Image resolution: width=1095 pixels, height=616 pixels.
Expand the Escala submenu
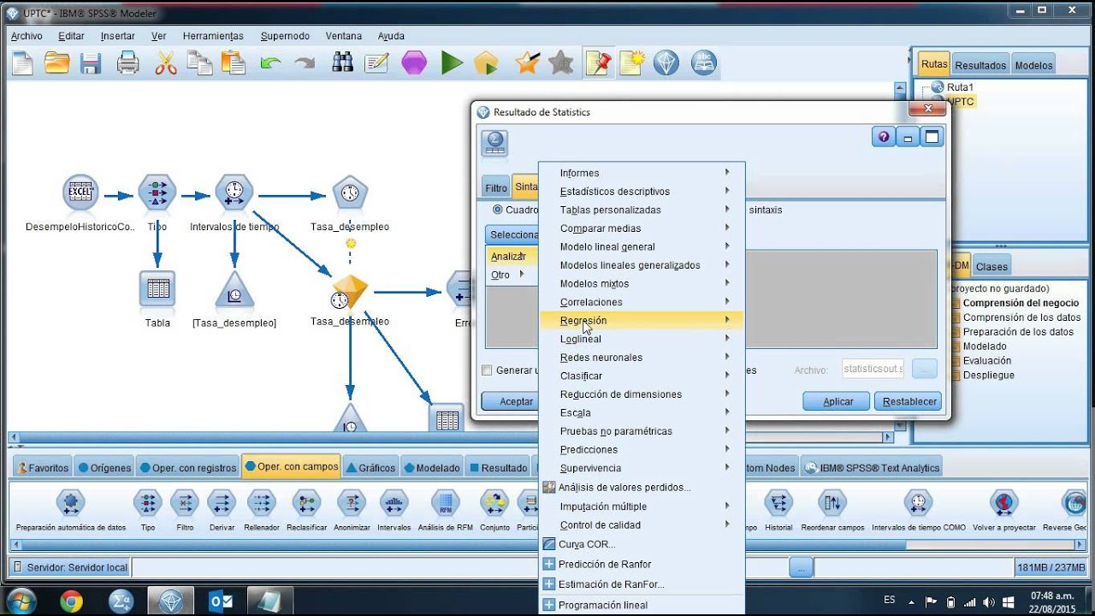click(642, 412)
